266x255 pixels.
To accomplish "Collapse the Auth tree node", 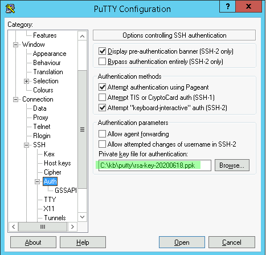I will (x=37, y=182).
